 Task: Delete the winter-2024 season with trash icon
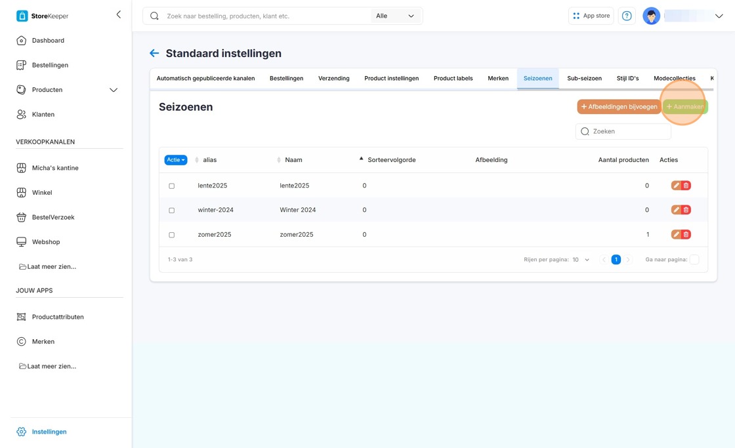point(686,210)
